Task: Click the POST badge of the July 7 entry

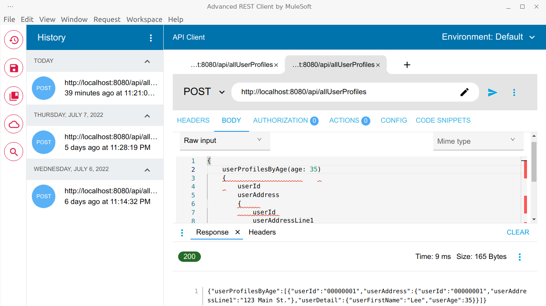Action: 44,142
